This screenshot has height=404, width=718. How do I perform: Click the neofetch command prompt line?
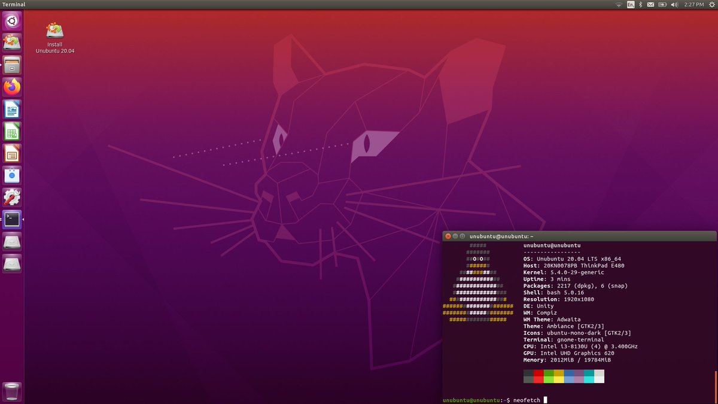(494, 400)
